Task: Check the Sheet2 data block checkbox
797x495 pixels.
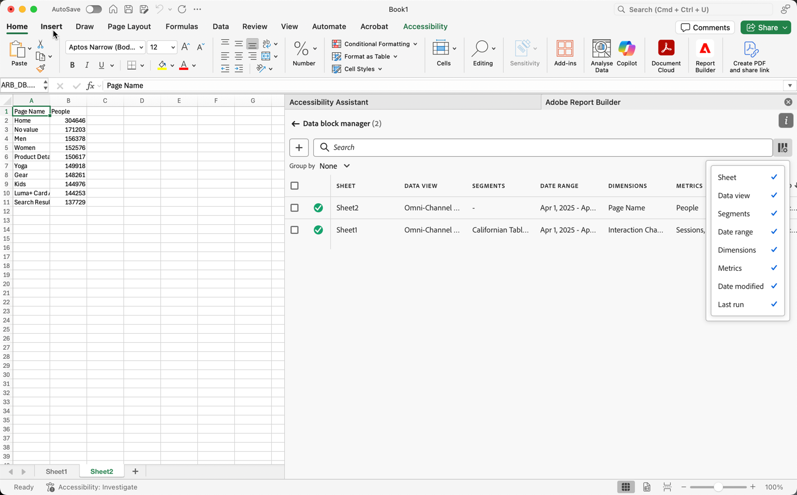Action: [294, 208]
